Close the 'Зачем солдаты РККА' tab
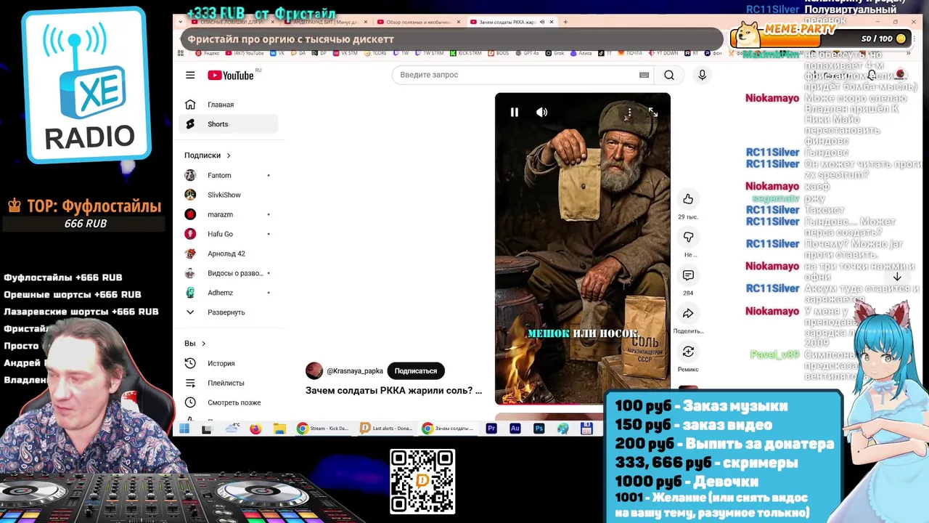 (x=552, y=22)
